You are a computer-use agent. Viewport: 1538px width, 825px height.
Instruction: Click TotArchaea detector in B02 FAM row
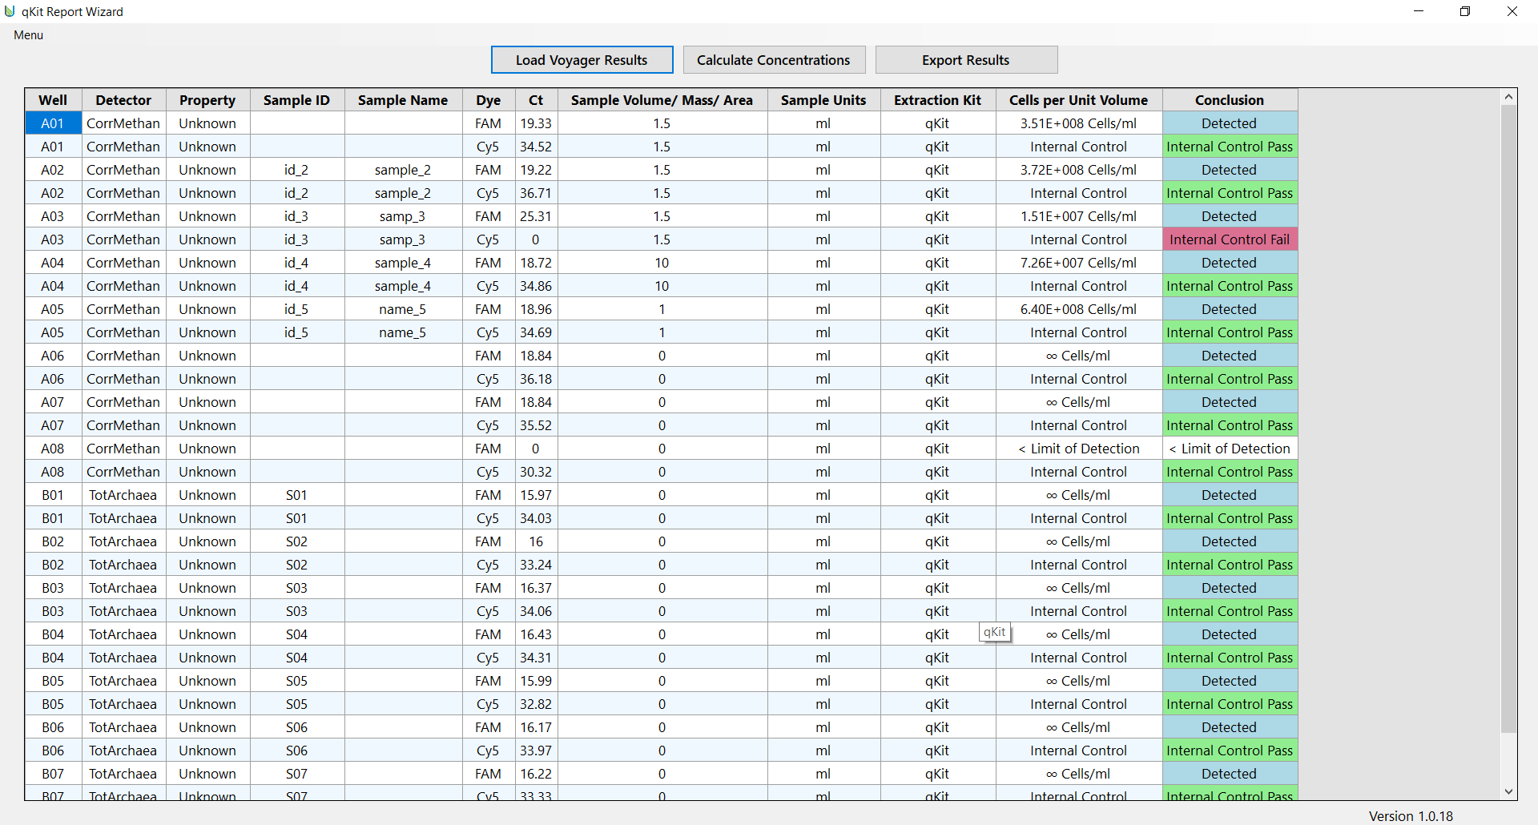[x=123, y=541]
